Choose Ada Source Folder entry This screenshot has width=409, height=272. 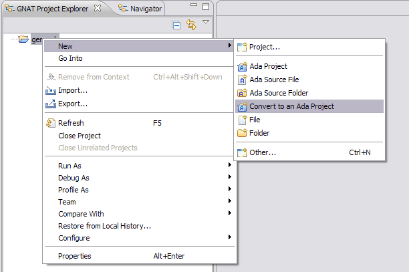click(x=309, y=93)
